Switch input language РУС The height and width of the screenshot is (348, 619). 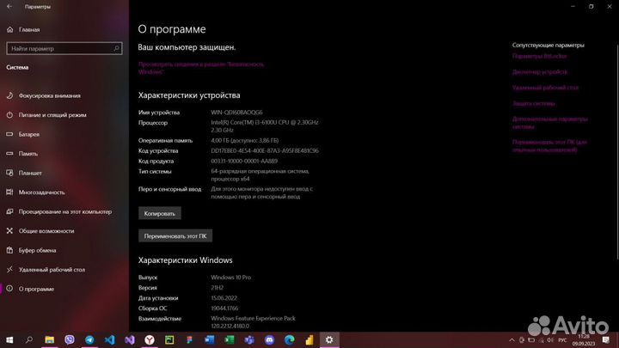click(562, 340)
